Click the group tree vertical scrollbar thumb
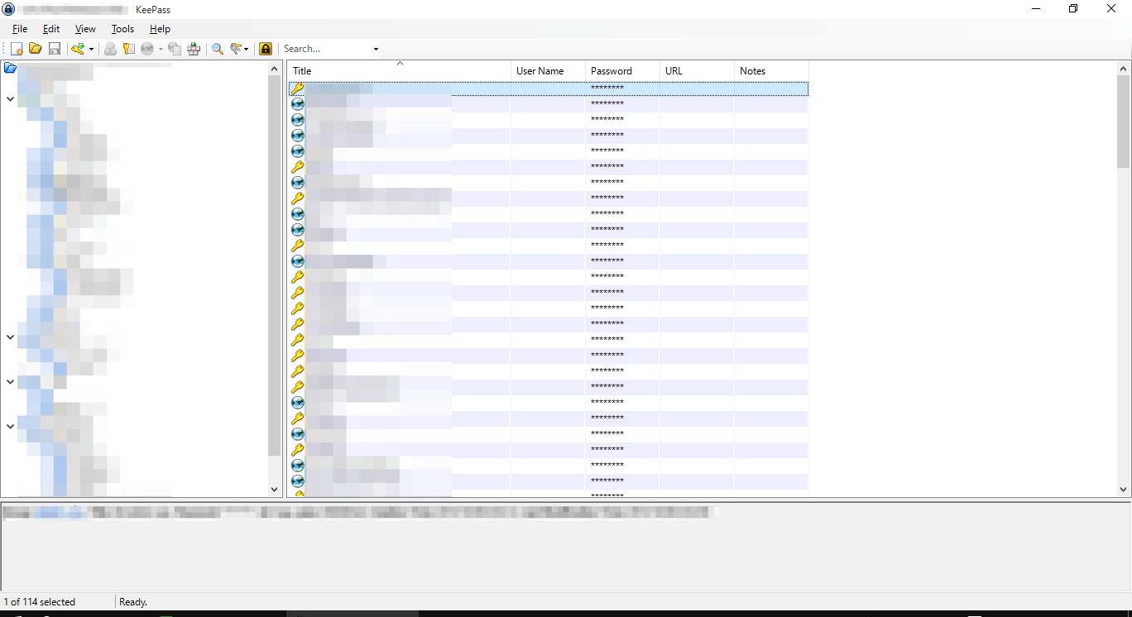Screen dimensions: 1132x617 [275, 266]
